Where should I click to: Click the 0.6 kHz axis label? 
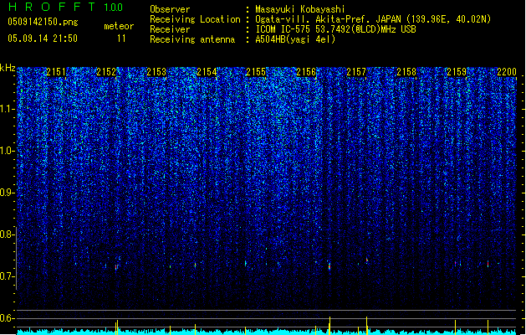(x=8, y=318)
